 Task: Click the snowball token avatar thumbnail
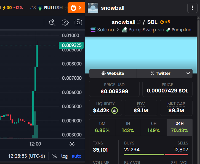click(x=93, y=8)
